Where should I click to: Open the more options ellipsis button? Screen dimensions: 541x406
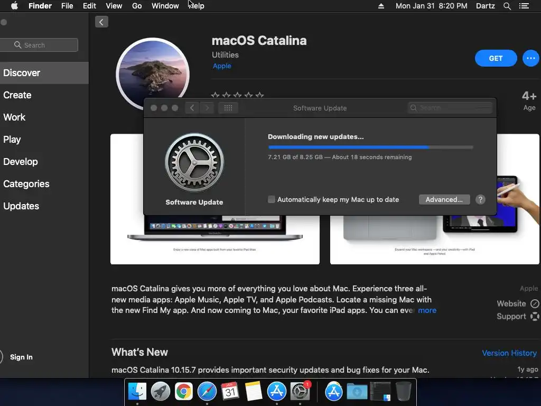click(530, 58)
